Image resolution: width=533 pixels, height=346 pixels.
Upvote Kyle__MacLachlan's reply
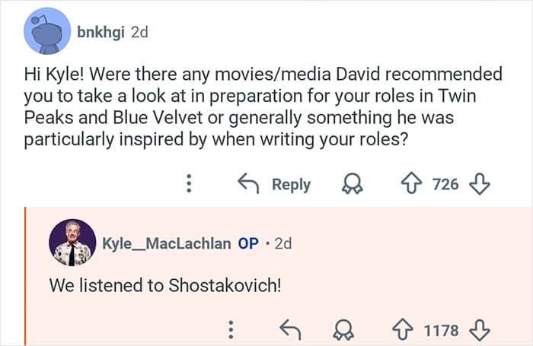coord(403,330)
